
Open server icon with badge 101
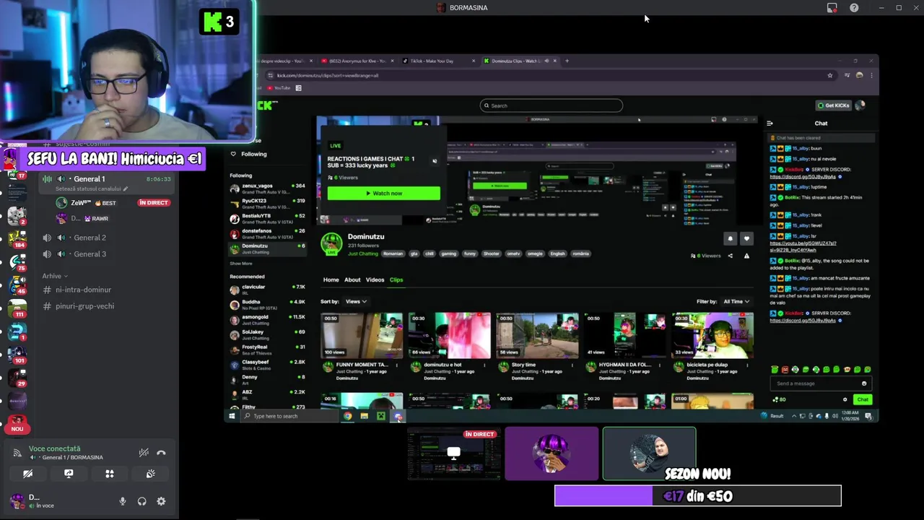(17, 354)
